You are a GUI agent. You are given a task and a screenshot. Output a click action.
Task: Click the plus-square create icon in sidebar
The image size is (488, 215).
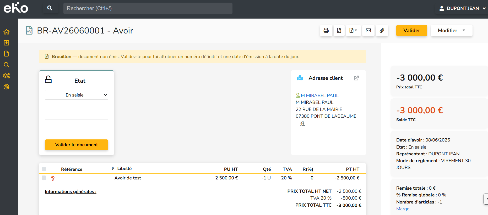point(7,43)
